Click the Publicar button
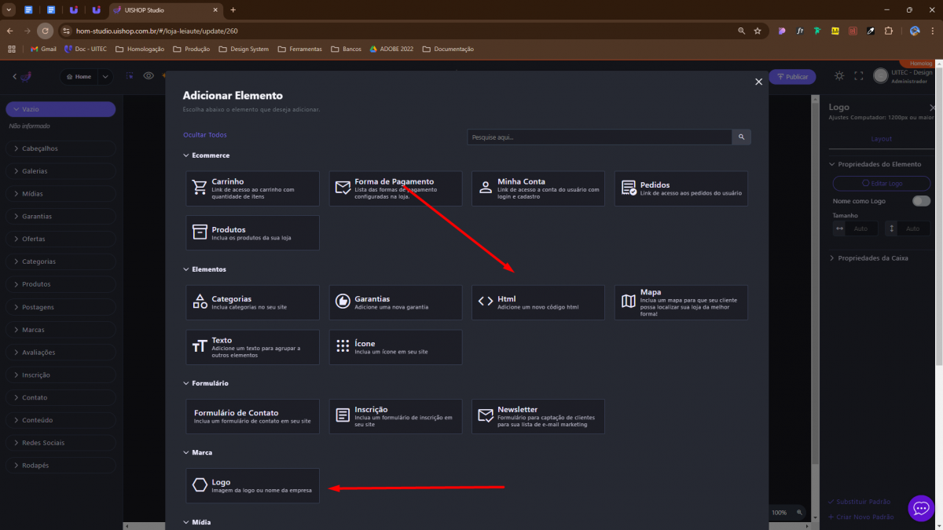 (x=791, y=77)
